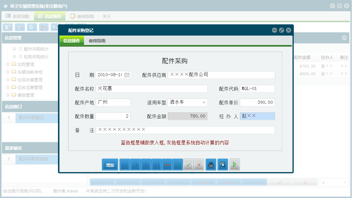Click the report icon on the top toolbar
This screenshot has width=352, height=198.
20,27
